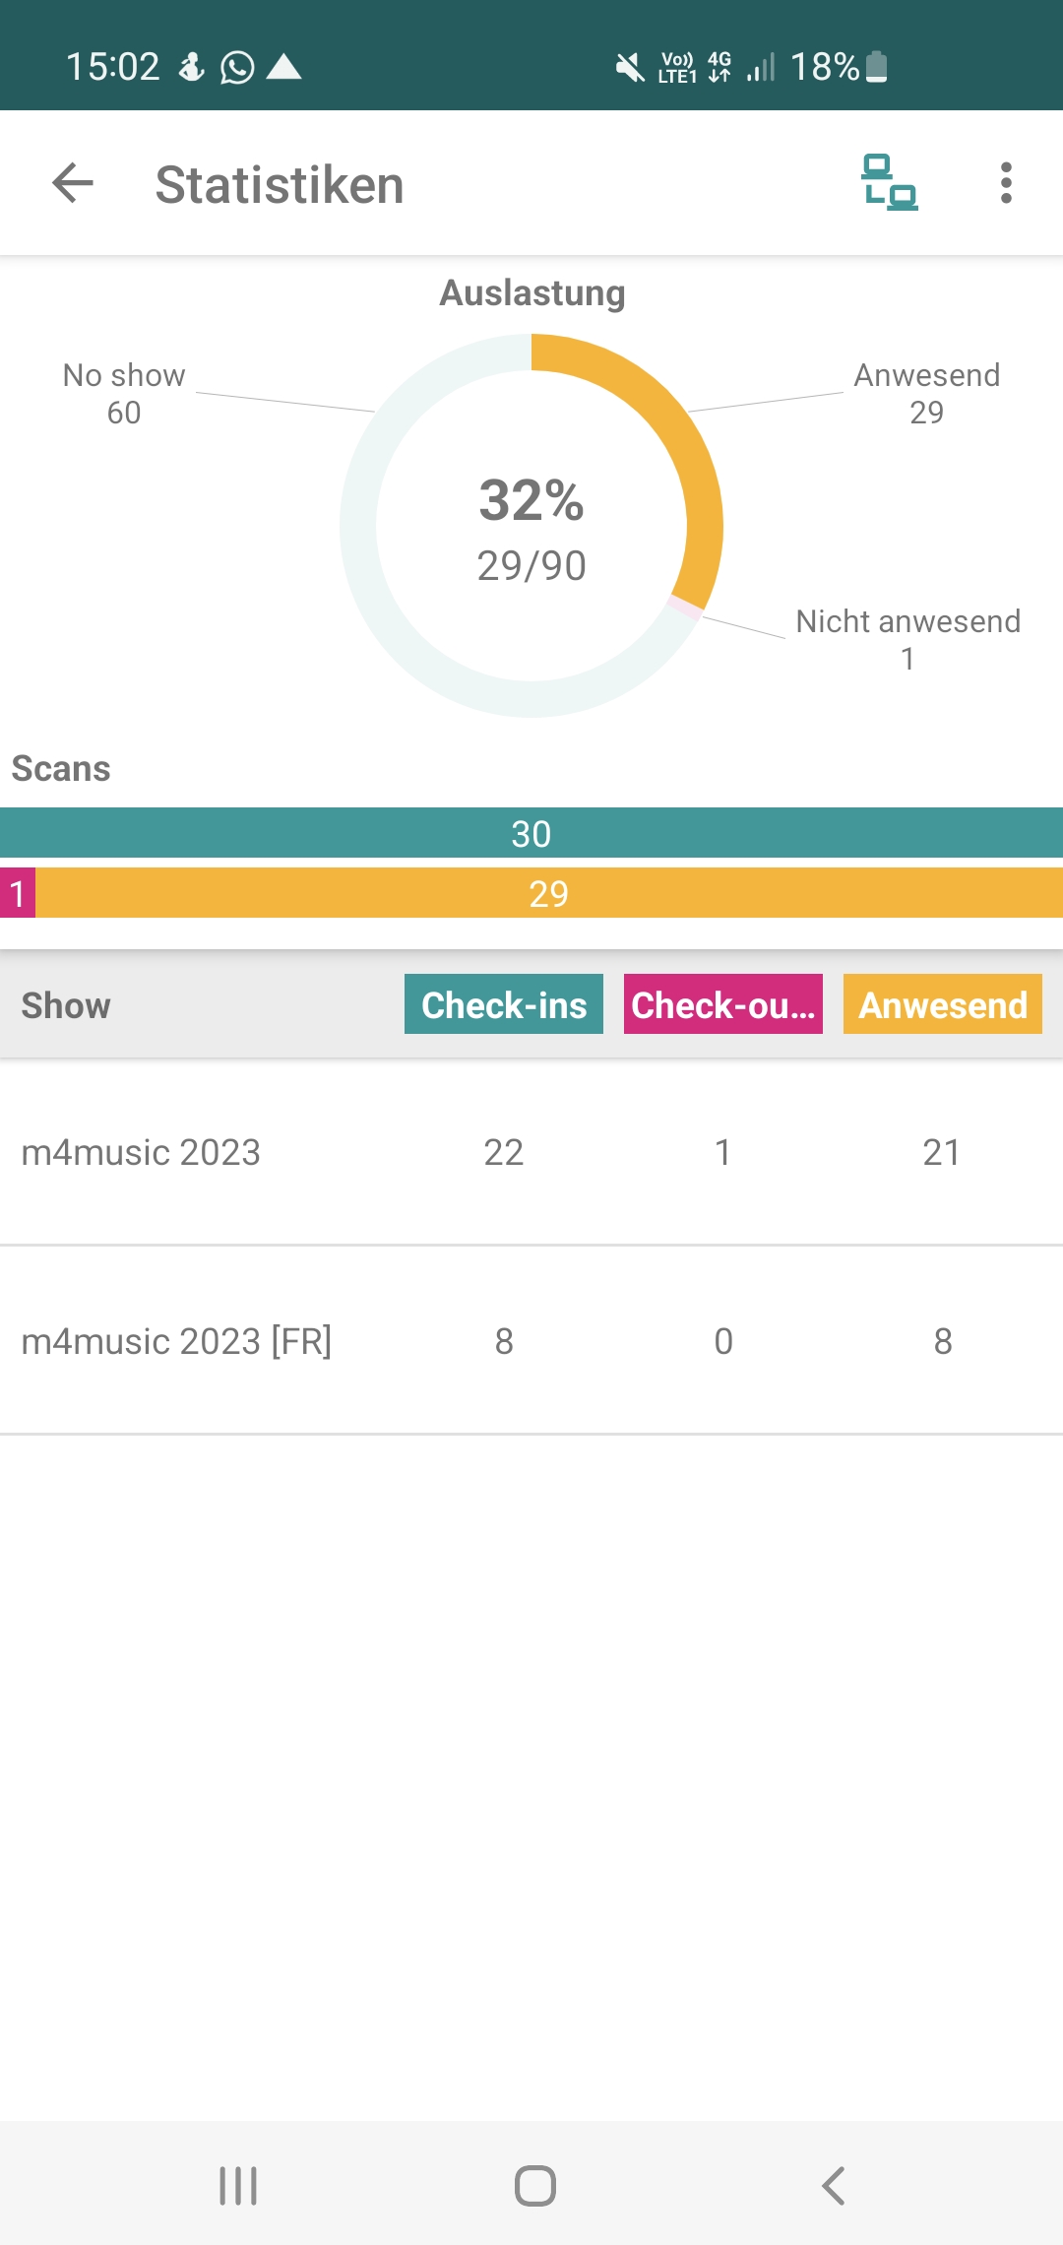The height and width of the screenshot is (2245, 1063).
Task: Tap the No show 60 label
Action: [x=124, y=394]
